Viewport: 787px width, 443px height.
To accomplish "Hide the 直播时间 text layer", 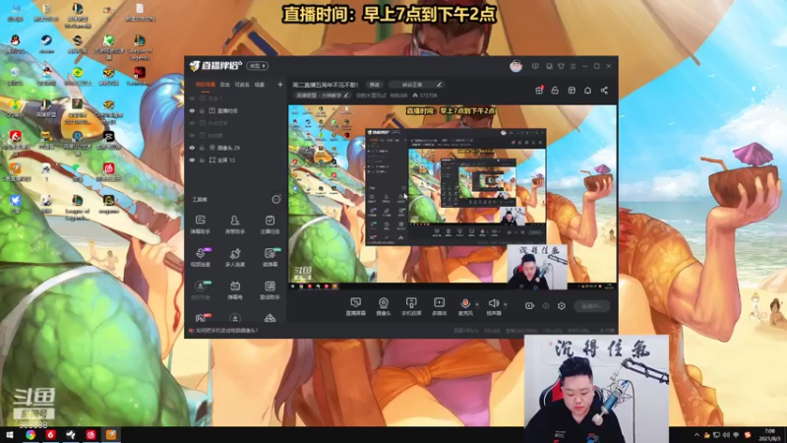I will [x=192, y=110].
